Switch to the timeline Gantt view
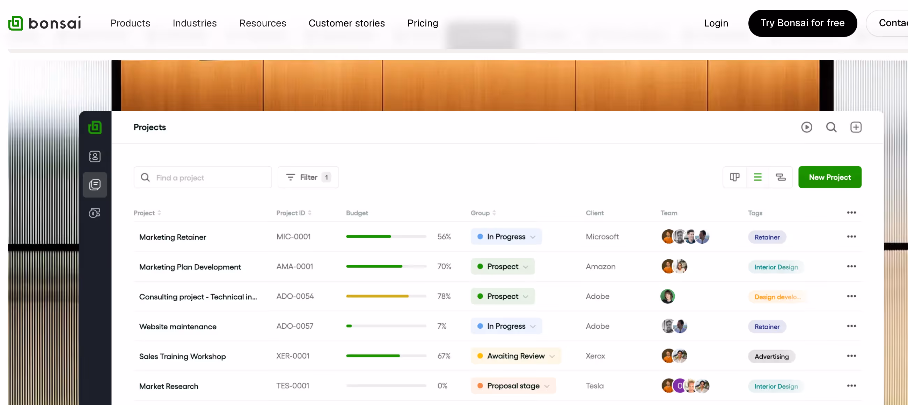Viewport: 908px width, 405px height. point(781,177)
